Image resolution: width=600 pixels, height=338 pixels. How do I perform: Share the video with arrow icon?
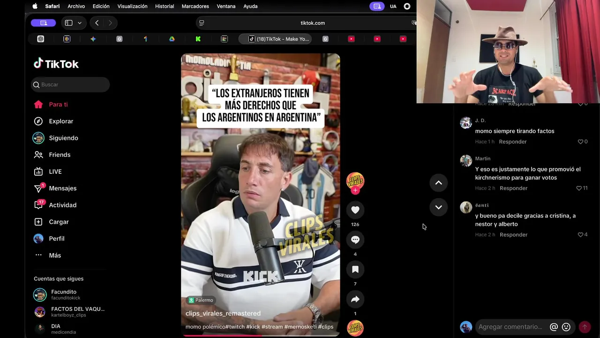click(355, 299)
